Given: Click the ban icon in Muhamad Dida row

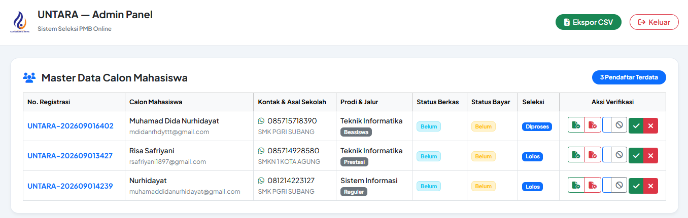Looking at the screenshot, I should 619,126.
